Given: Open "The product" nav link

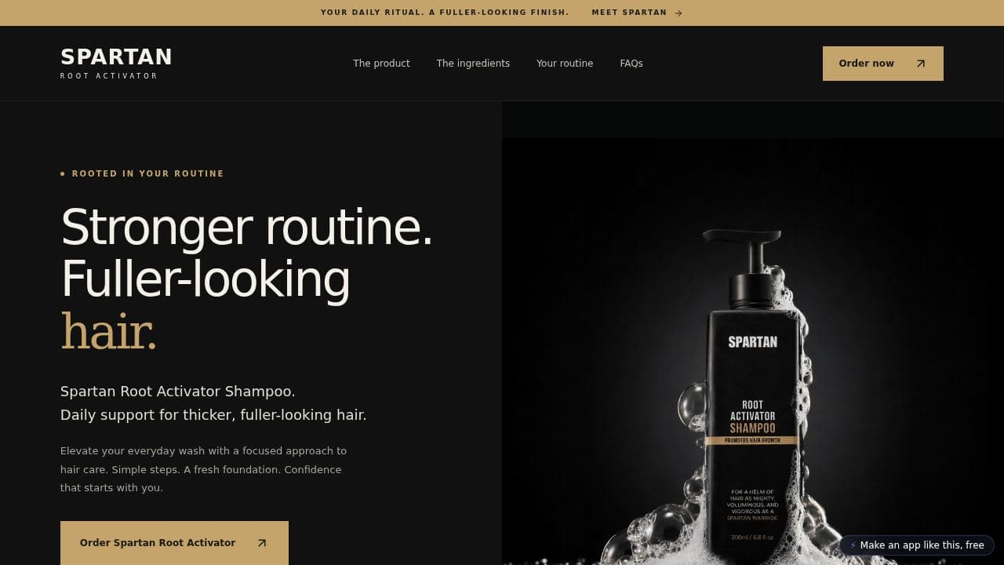Looking at the screenshot, I should (x=381, y=64).
